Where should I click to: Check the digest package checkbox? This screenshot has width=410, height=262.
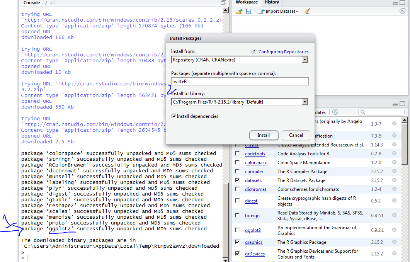coord(237,201)
